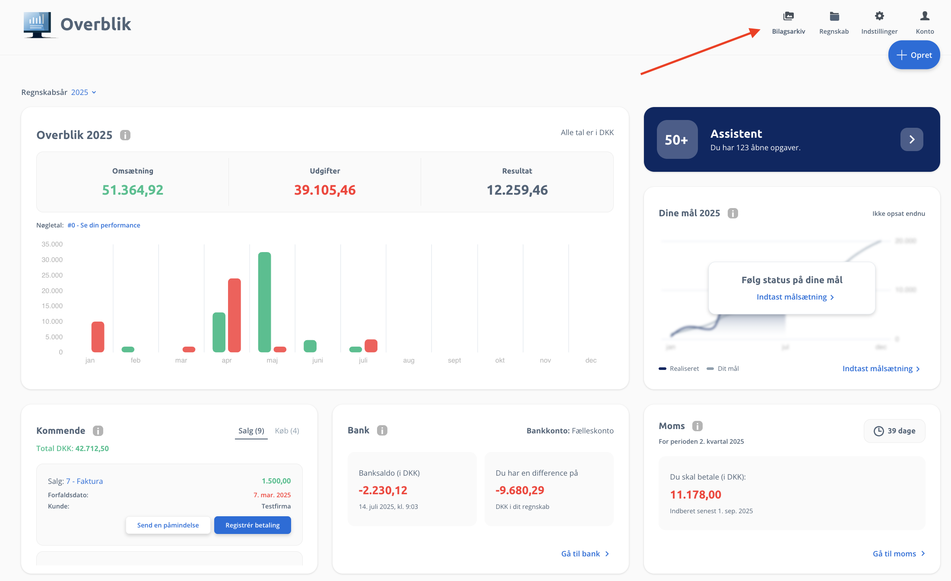Select the Salg (9) tab
Viewport: 951px width, 581px height.
coord(251,431)
